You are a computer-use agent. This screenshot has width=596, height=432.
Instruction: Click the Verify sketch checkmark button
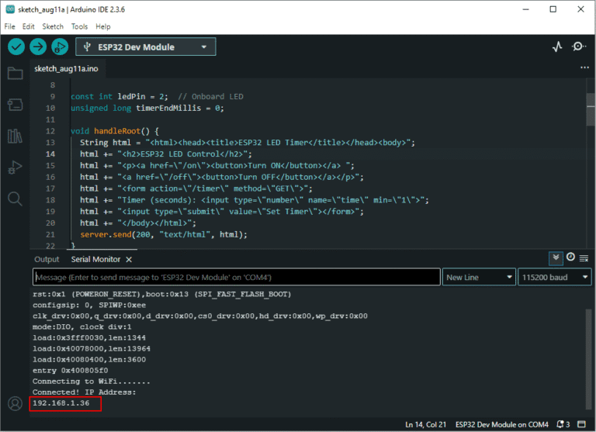(16, 47)
